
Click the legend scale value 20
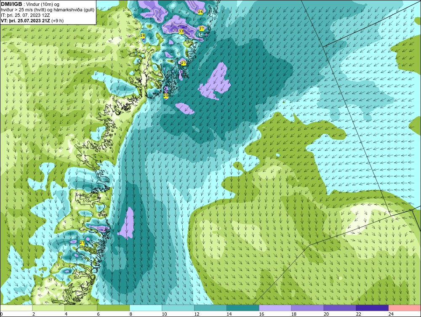pyautogui.click(x=326, y=314)
